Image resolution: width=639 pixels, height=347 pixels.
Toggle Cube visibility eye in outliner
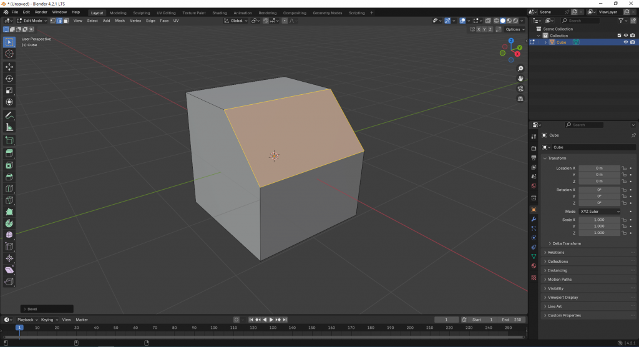pyautogui.click(x=625, y=42)
